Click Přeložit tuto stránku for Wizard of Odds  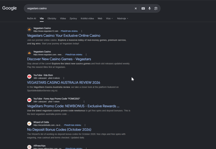[x=73, y=125]
